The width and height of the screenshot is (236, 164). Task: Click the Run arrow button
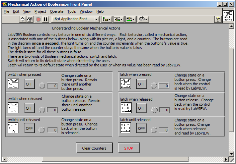(x=22, y=19)
